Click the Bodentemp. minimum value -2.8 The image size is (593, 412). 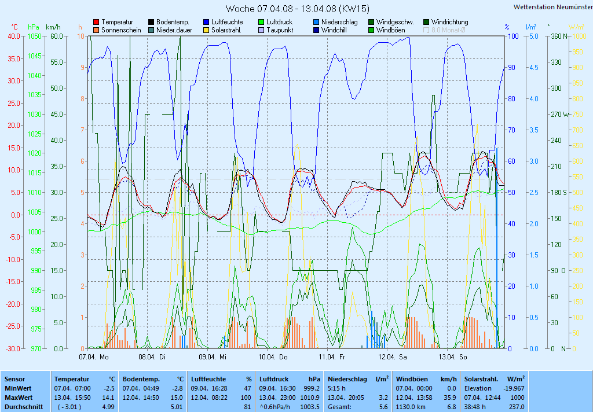[177, 388]
